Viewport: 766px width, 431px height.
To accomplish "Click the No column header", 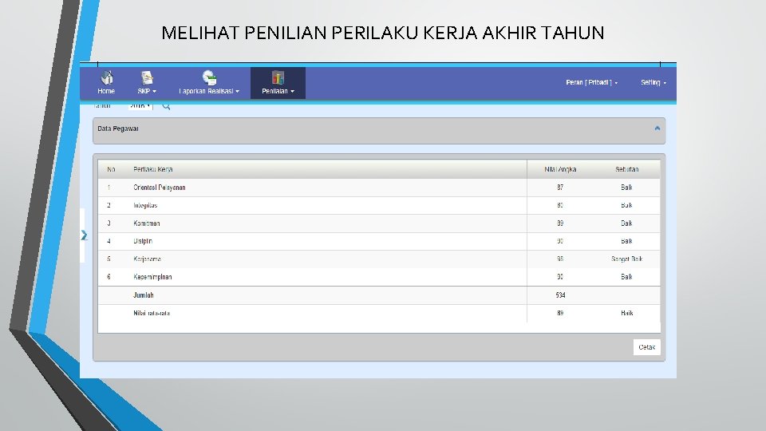I will tap(111, 169).
